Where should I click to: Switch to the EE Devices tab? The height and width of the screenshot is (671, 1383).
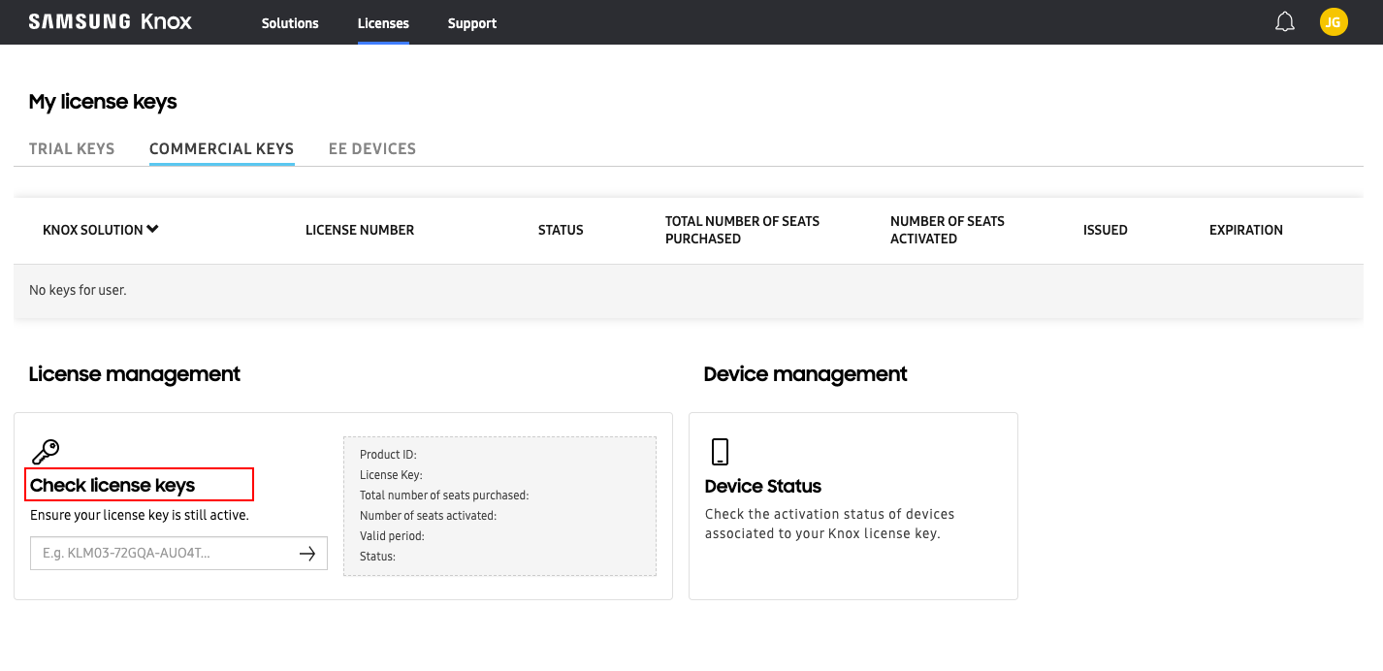point(372,148)
